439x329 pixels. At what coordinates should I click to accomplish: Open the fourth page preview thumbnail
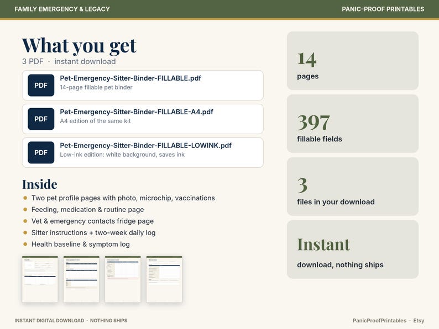tap(164, 279)
